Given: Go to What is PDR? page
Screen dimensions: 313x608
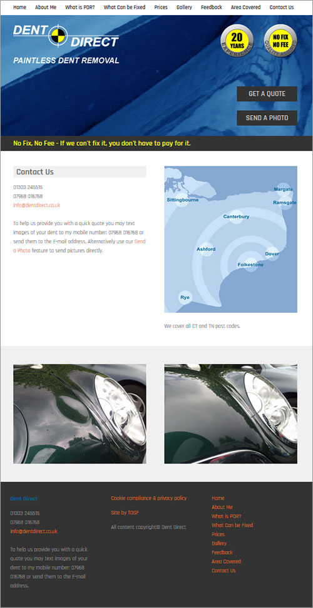Looking at the screenshot, I should coord(80,8).
